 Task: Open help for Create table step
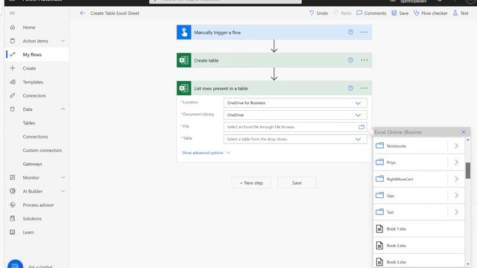(x=350, y=60)
